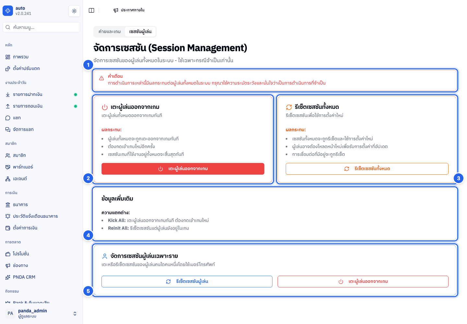Viewport: 467px width, 324px height.
Task: Toggle the light/dark theme sun icon
Action: (74, 11)
